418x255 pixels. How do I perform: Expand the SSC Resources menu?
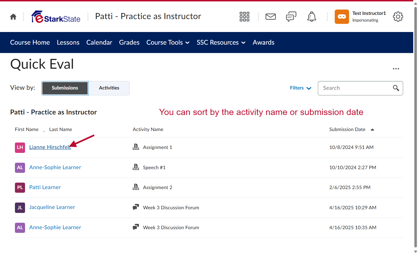(221, 43)
